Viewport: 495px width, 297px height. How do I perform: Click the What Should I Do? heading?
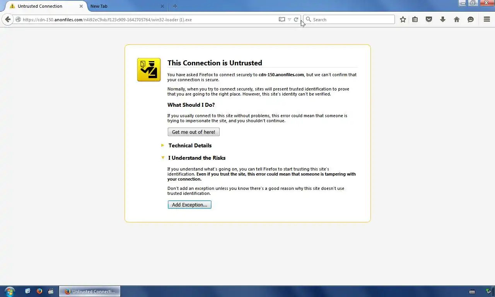(x=191, y=105)
